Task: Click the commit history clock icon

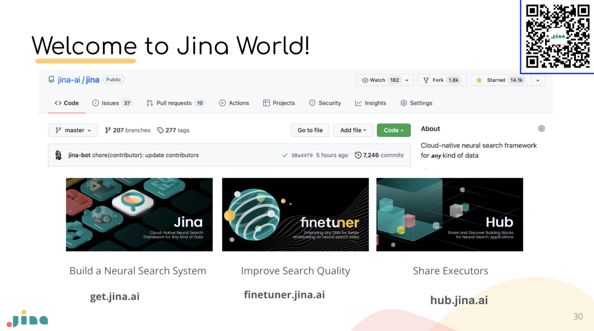Action: 358,155
